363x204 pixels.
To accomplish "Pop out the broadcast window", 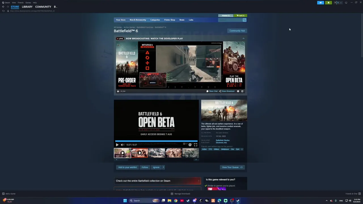I will pos(242,91).
